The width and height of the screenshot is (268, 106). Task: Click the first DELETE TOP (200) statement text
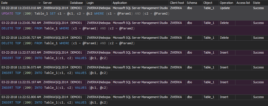pos(68,28)
